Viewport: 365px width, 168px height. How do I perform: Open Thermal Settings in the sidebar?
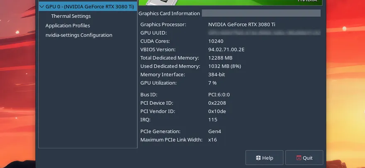click(71, 16)
